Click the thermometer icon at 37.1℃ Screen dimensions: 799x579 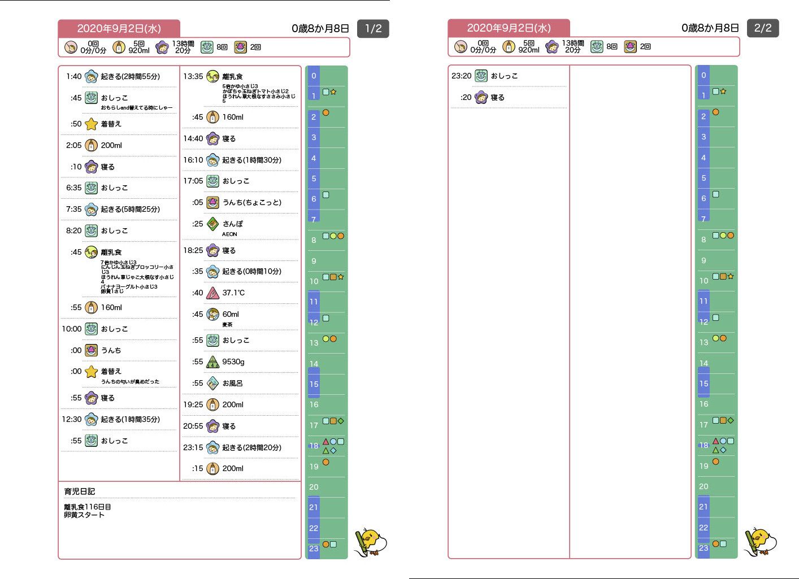(212, 293)
